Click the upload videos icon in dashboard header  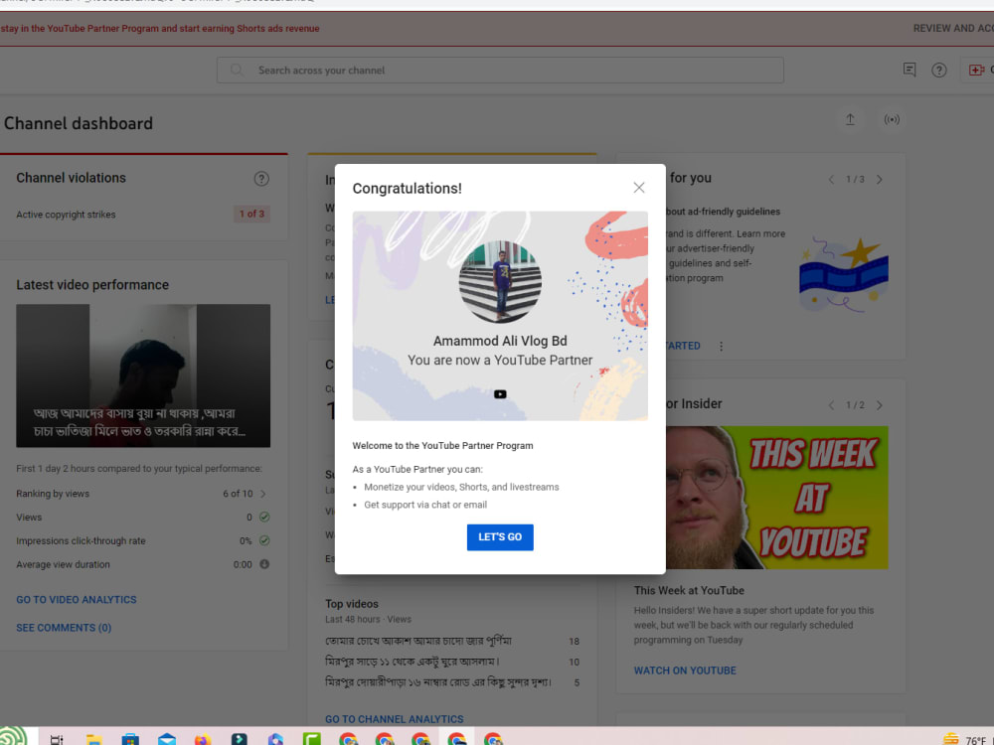pyautogui.click(x=850, y=118)
